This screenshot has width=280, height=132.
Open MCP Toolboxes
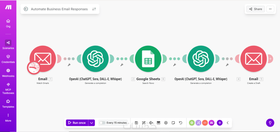pyautogui.click(x=8, y=88)
